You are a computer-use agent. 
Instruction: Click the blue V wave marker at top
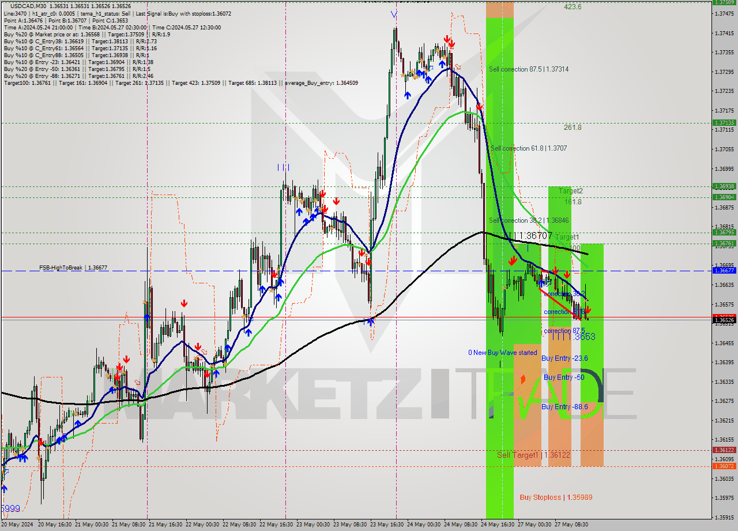click(394, 14)
